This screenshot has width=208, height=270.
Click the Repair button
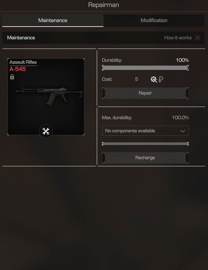(145, 93)
